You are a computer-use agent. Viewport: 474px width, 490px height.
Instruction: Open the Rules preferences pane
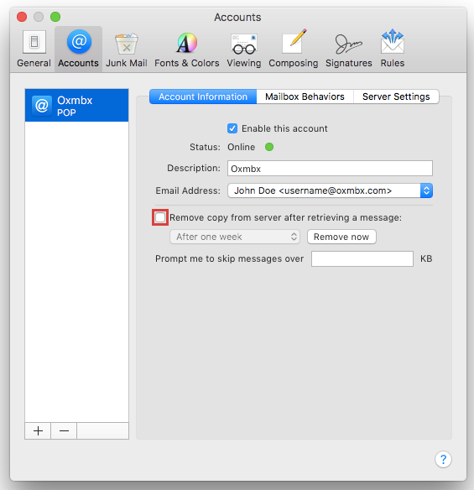click(x=393, y=49)
